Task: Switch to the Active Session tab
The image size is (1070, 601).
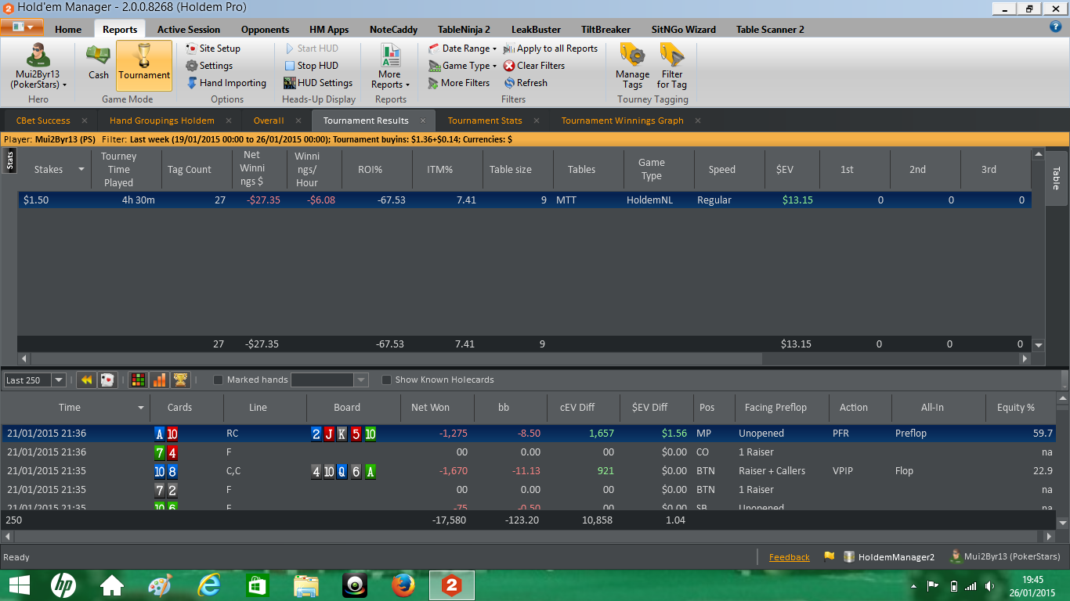Action: coord(189,30)
